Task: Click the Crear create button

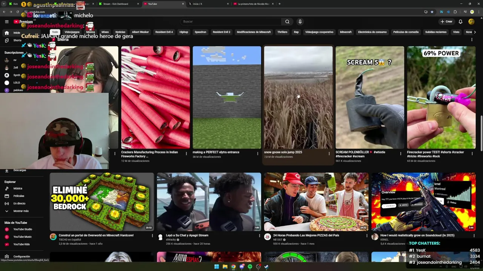Action: click(x=446, y=21)
